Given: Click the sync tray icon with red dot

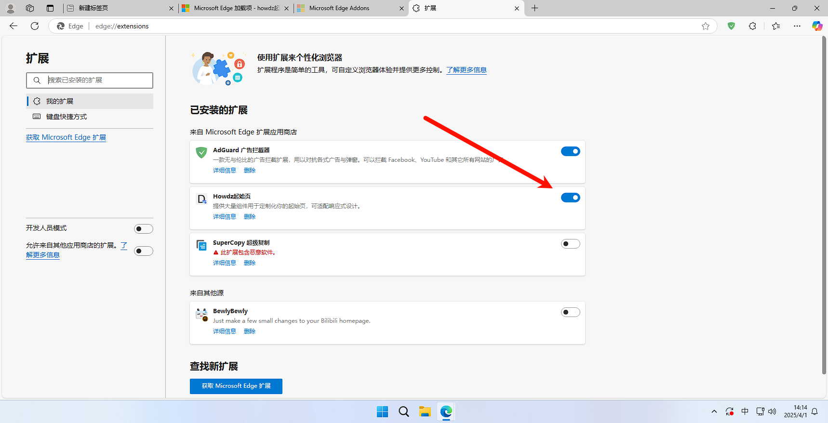Looking at the screenshot, I should [730, 411].
